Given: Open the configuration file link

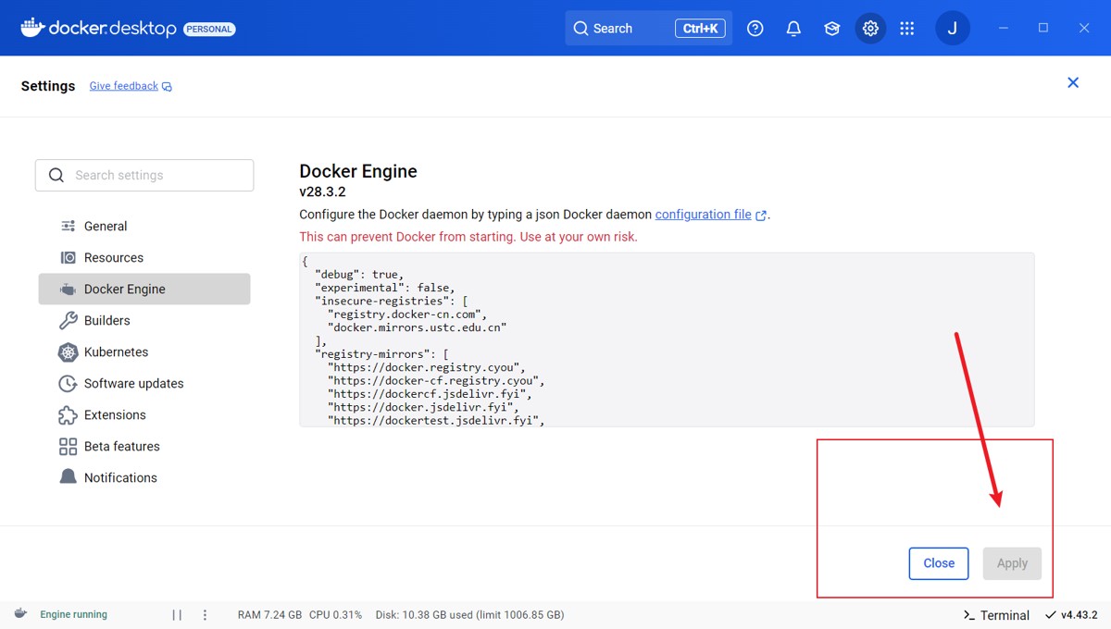Looking at the screenshot, I should point(704,215).
